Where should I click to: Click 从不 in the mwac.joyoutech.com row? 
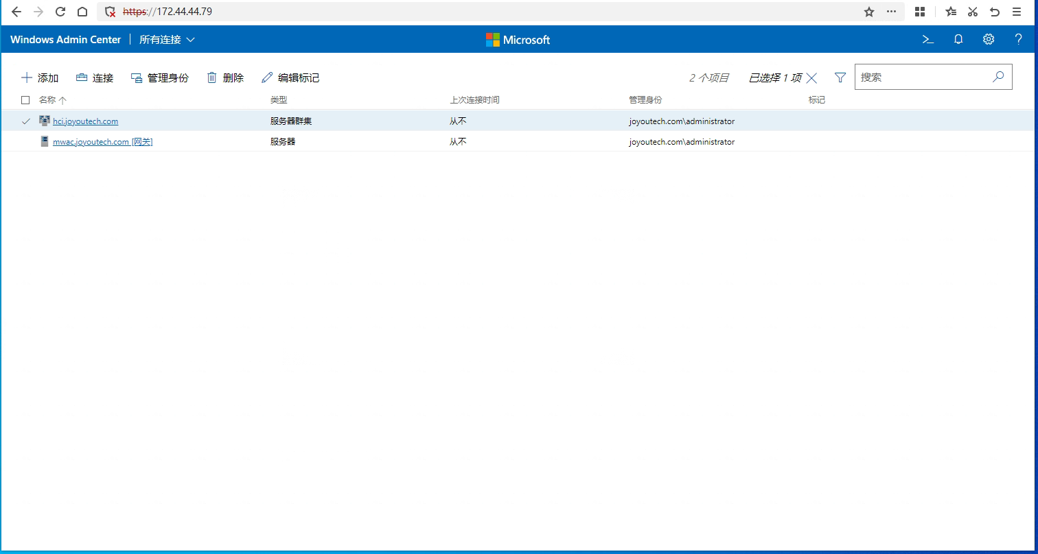click(x=458, y=142)
